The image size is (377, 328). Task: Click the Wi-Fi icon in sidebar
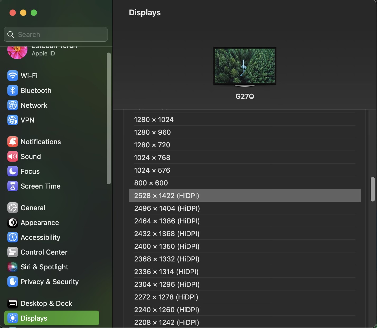click(13, 76)
